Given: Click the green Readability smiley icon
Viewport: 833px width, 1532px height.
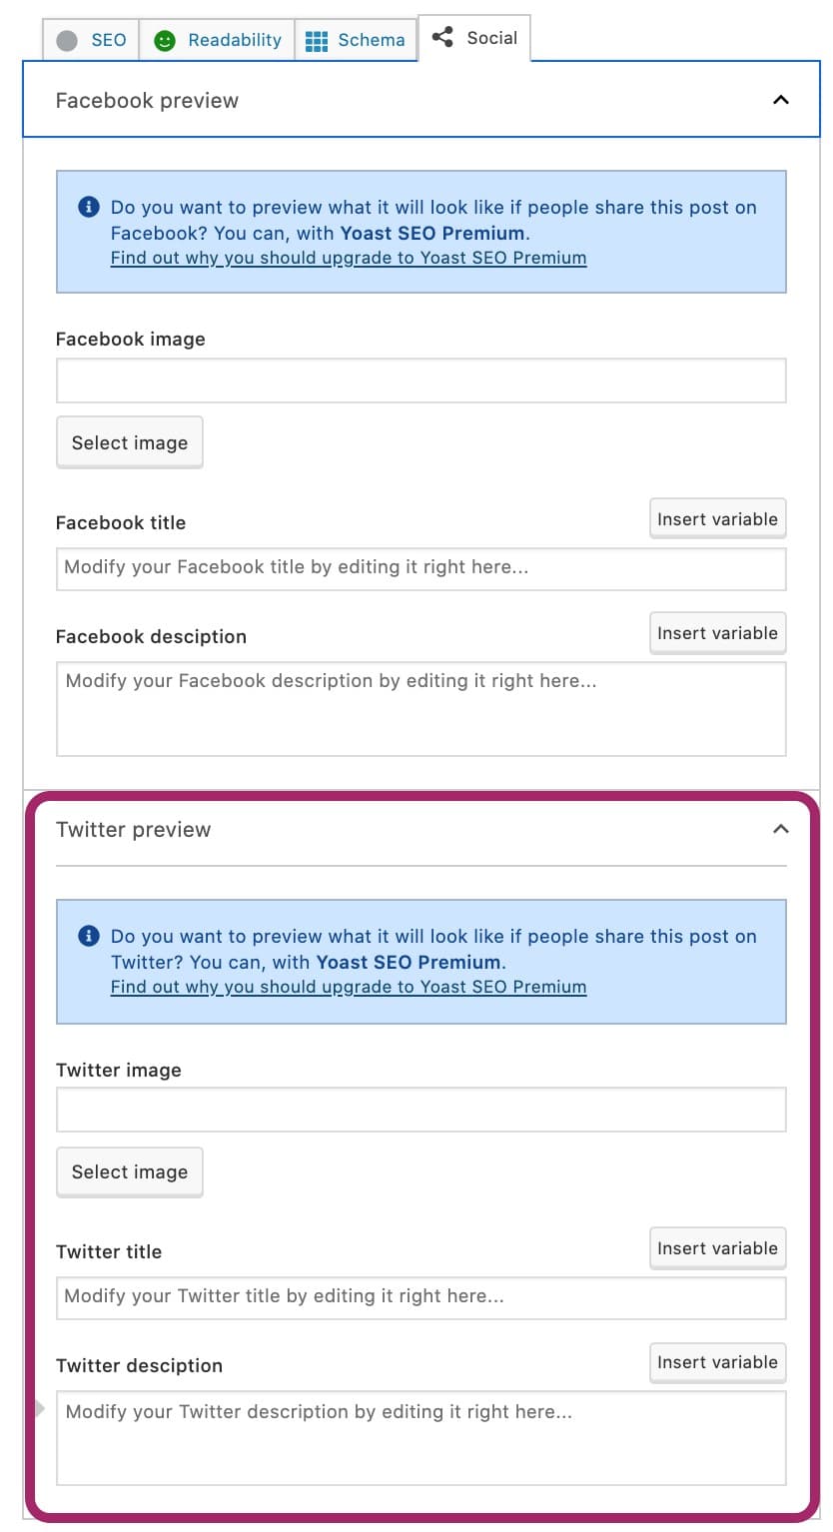Looking at the screenshot, I should [x=164, y=41].
